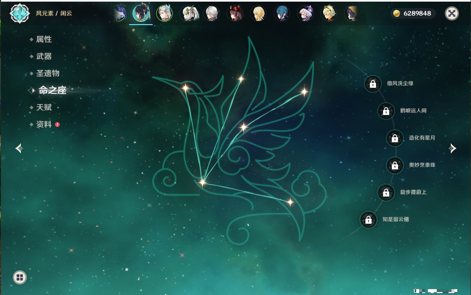Screen dimensions: 471x295
Task: Switch to the hooded dark-haired avatar at row end
Action: 352,13
